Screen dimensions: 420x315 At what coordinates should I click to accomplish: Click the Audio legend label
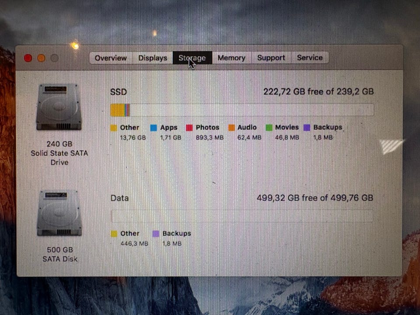[247, 127]
